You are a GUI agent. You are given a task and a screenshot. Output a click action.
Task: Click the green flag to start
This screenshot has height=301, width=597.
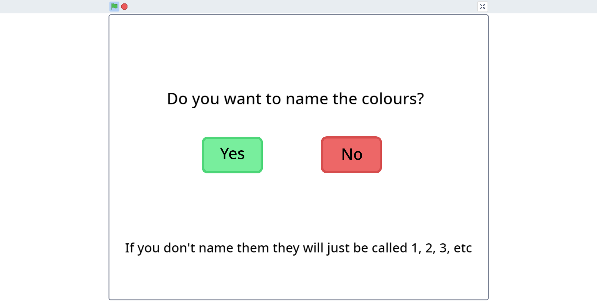(114, 7)
